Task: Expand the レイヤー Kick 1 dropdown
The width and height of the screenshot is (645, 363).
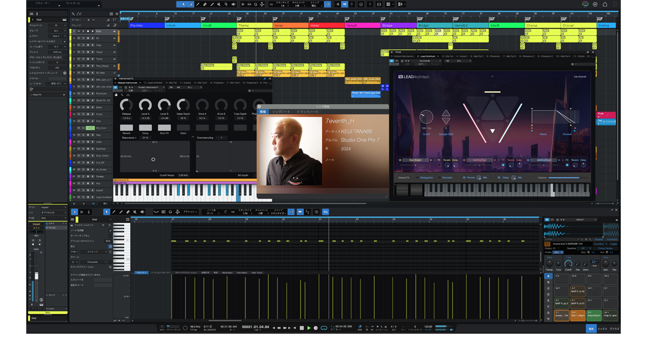Action: [57, 36]
